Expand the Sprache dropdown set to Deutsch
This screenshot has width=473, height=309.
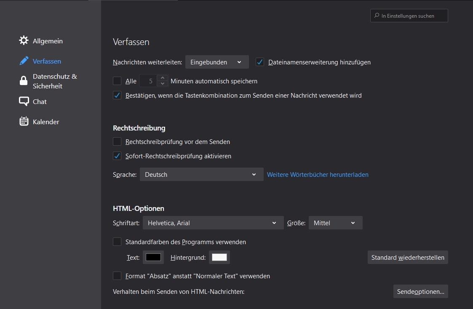coord(201,175)
